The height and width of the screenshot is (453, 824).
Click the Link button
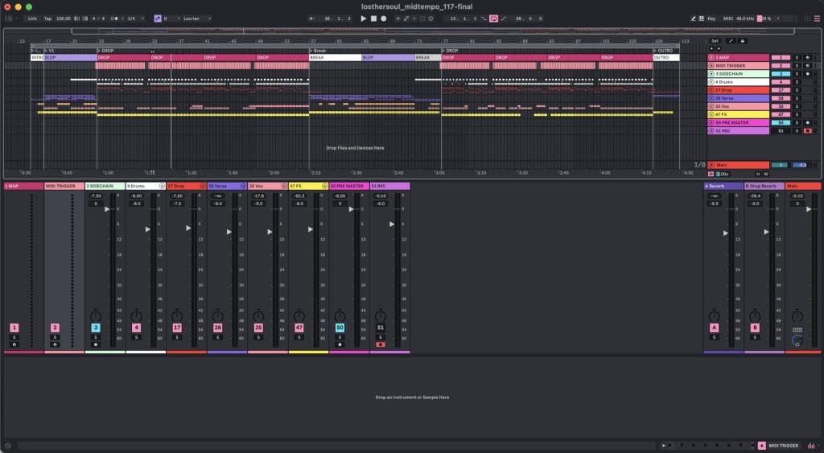(32, 18)
